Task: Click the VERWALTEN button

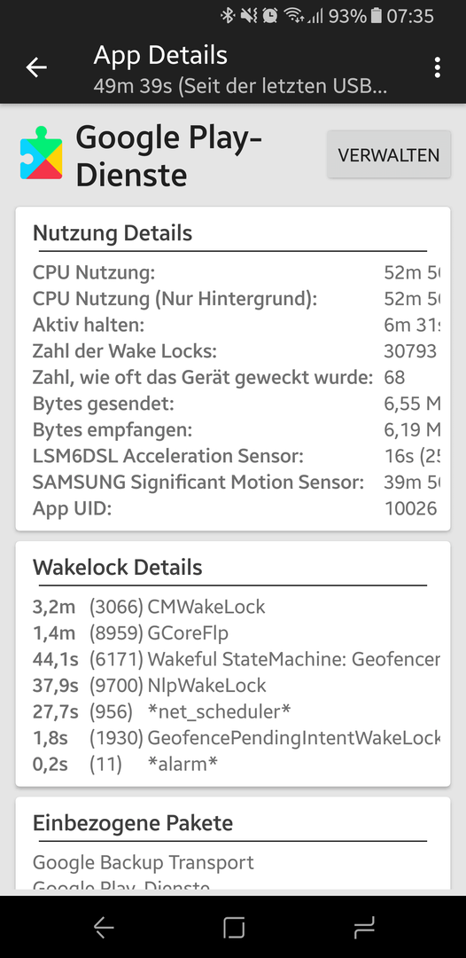Action: click(x=389, y=154)
